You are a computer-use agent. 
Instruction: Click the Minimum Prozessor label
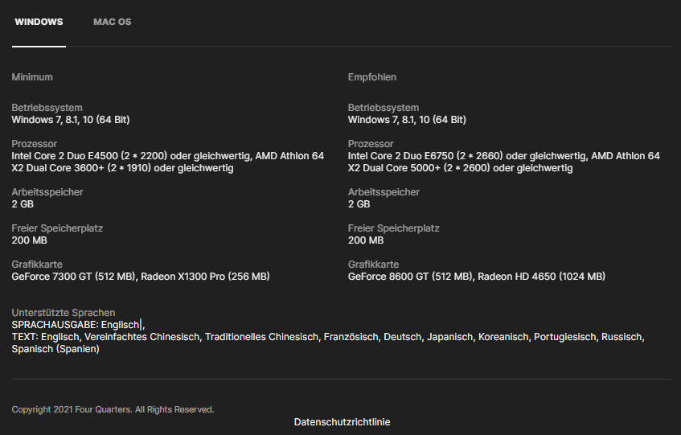click(35, 144)
